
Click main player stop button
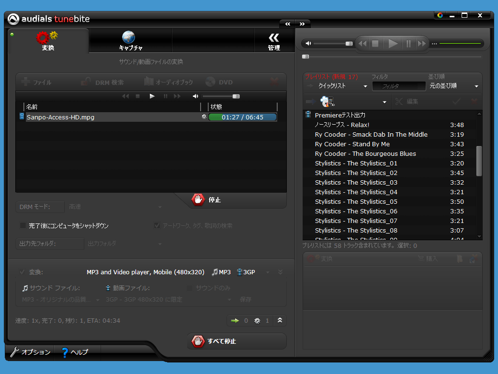(x=375, y=44)
